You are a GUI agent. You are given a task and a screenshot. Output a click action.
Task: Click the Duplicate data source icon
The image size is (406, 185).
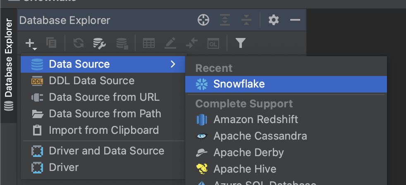click(51, 43)
